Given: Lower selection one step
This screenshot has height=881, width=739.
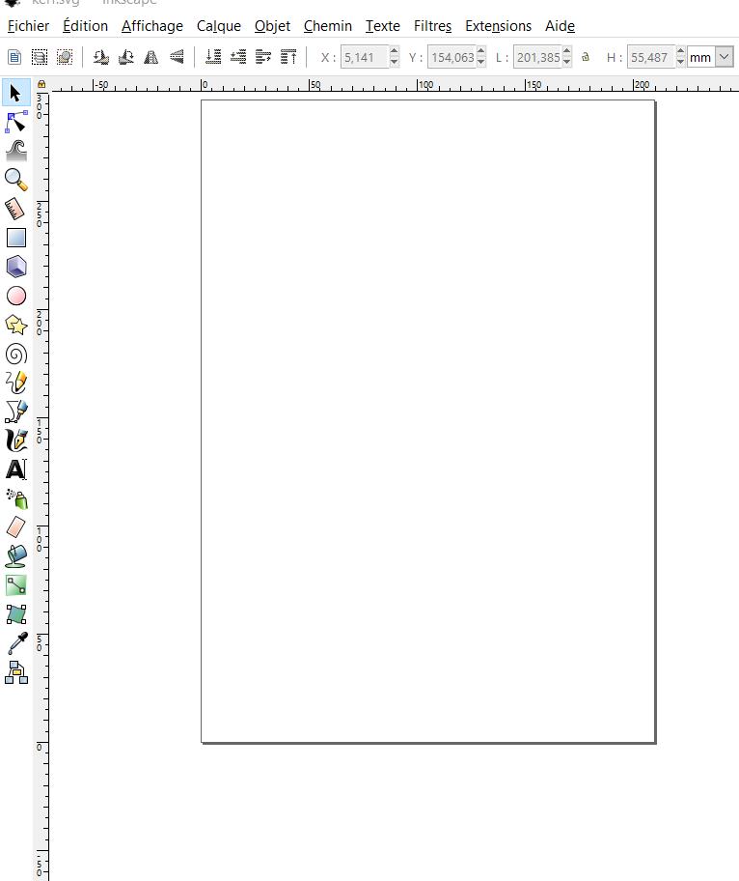Looking at the screenshot, I should [238, 57].
